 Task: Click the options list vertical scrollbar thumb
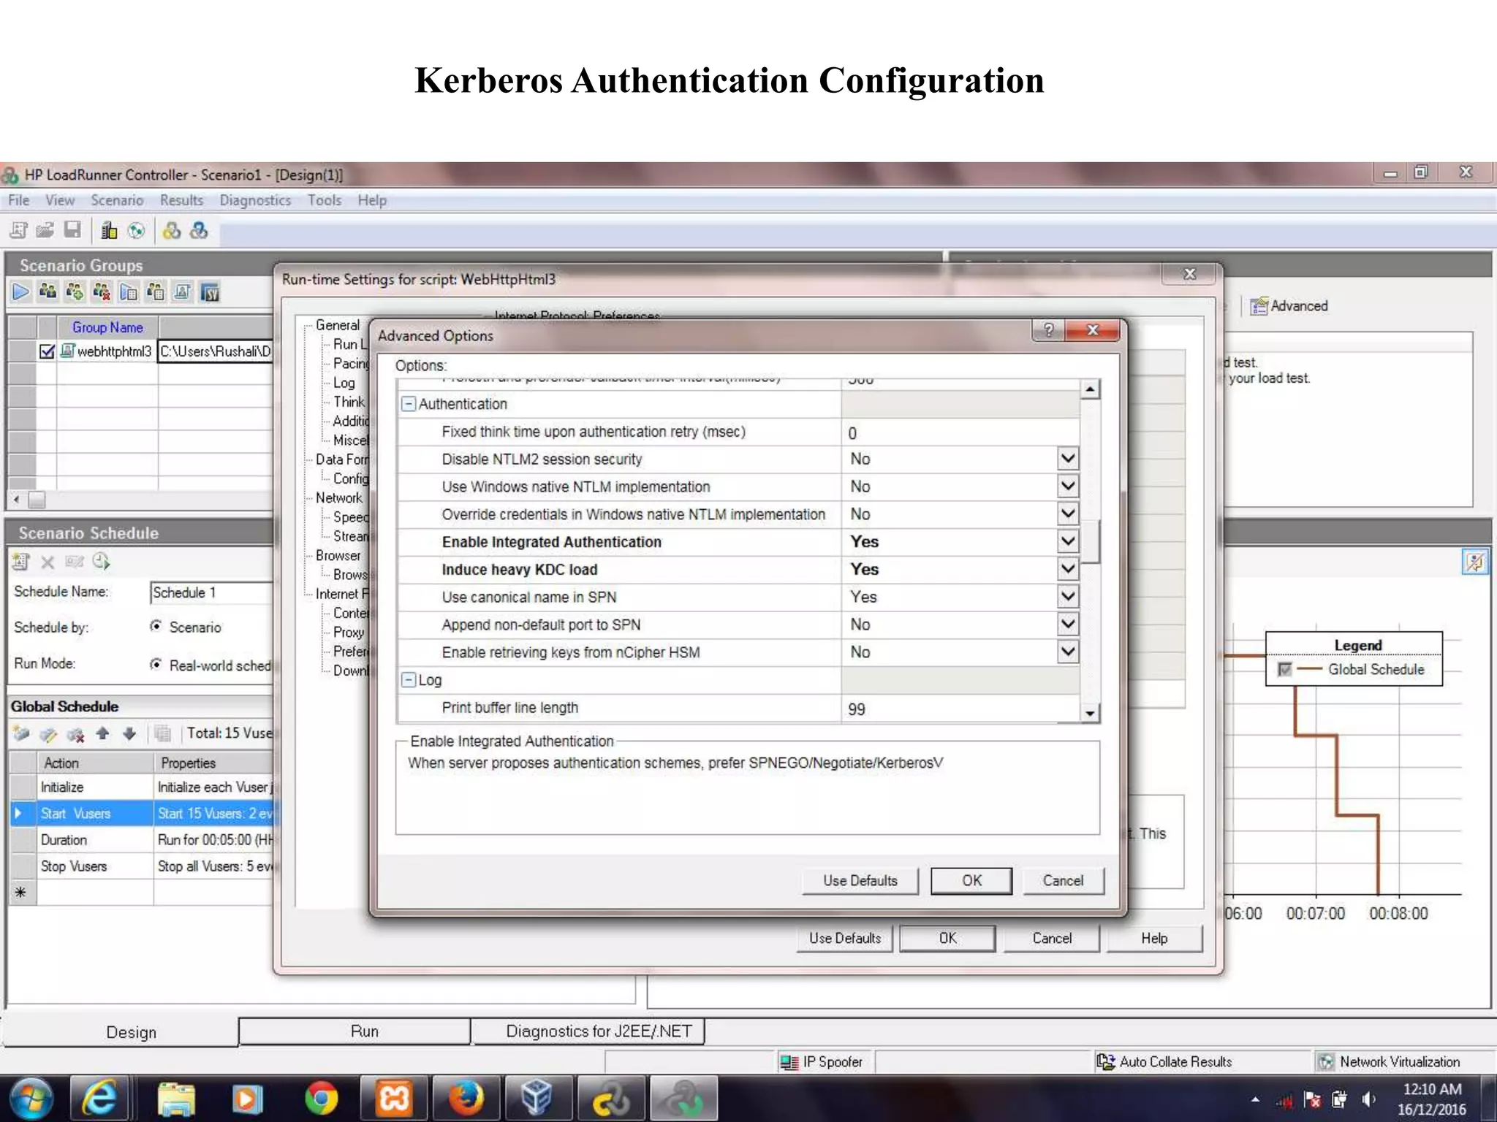click(1090, 541)
